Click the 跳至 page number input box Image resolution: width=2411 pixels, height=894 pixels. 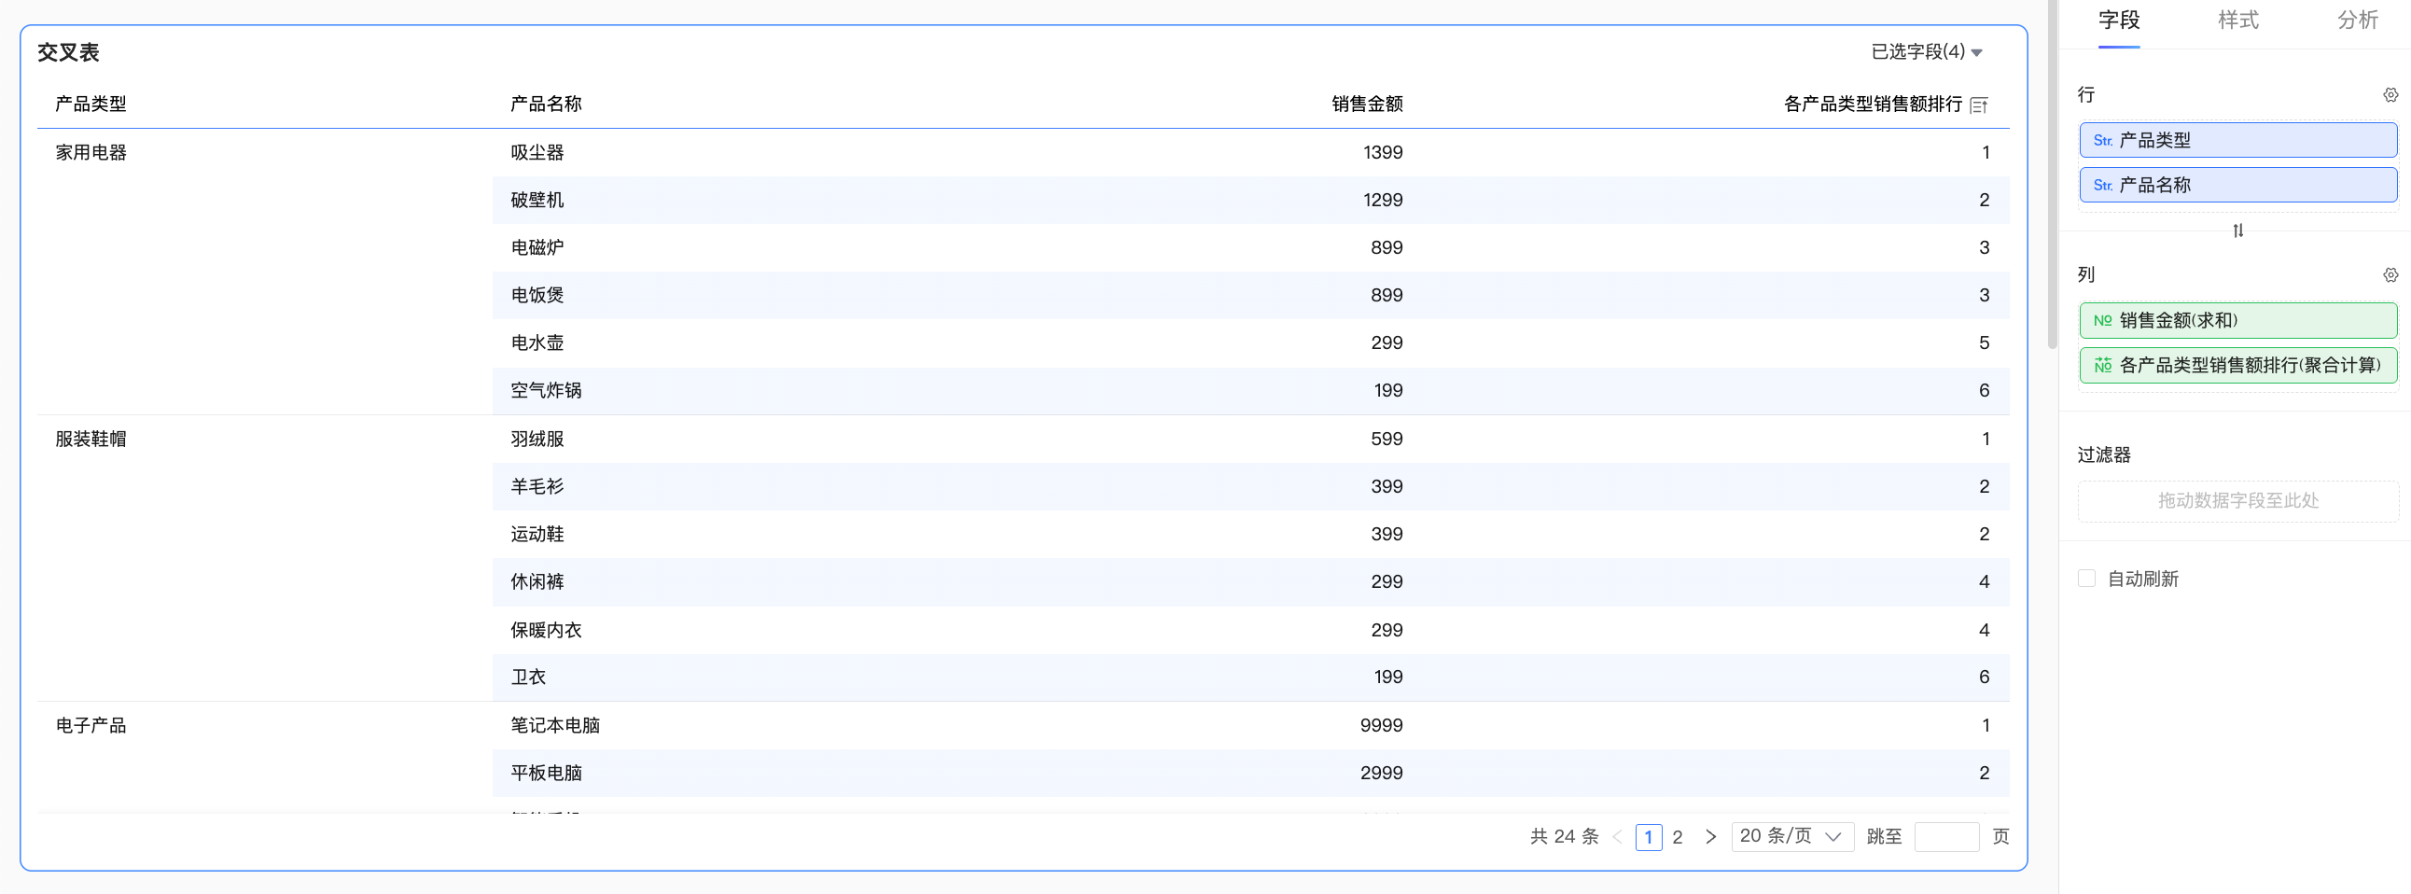pyautogui.click(x=1945, y=836)
